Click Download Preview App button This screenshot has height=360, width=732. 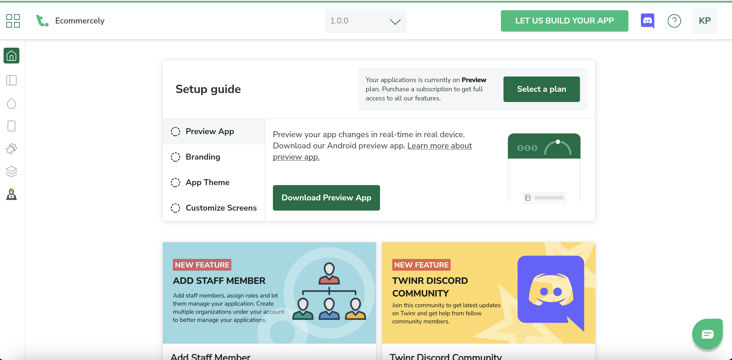(x=326, y=198)
